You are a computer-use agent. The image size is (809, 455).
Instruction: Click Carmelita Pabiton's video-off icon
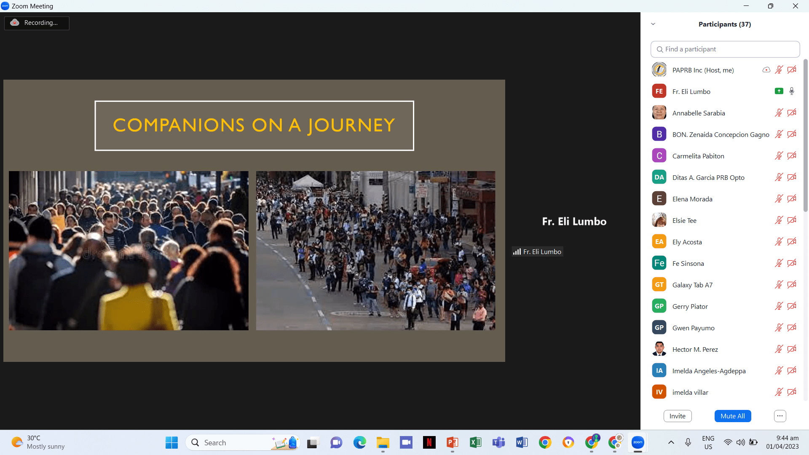[792, 156]
